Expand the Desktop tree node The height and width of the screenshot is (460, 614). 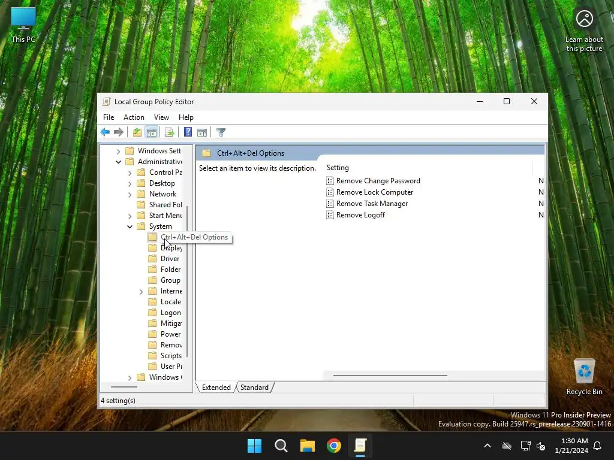tap(130, 183)
